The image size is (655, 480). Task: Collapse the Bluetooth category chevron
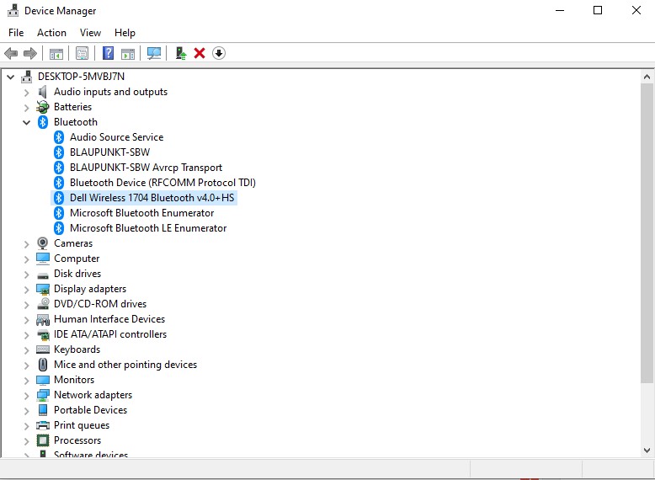pyautogui.click(x=26, y=122)
